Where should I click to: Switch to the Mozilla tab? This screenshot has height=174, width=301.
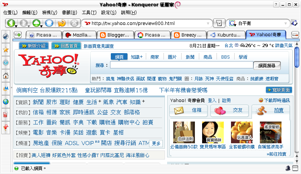point(79,35)
